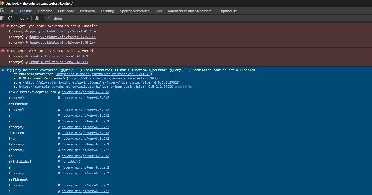The width and height of the screenshot is (372, 195).
Task: Click the red error icon for a.extend
Action: coord(3,26)
